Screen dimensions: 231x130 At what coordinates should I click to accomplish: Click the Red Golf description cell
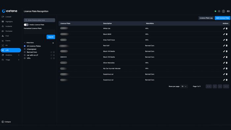[x=106, y=46]
